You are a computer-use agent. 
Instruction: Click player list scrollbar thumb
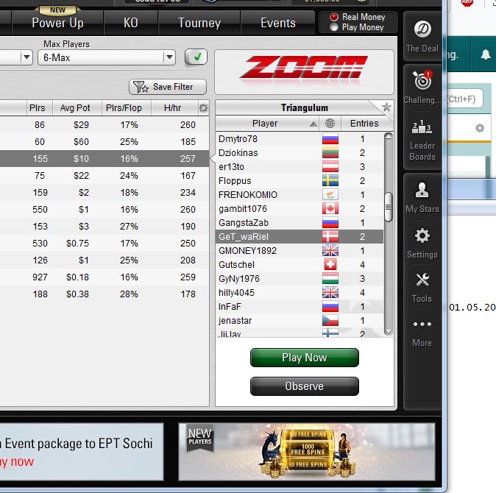click(389, 207)
